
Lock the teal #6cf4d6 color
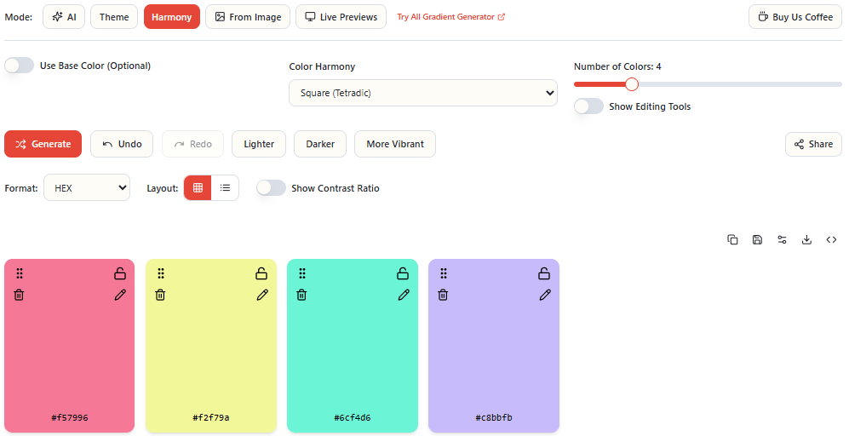point(404,273)
